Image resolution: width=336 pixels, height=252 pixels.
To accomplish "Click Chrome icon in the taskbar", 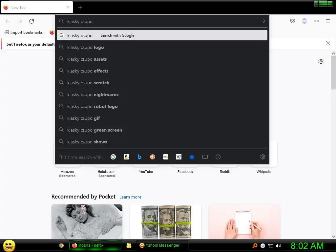I will tap(61, 245).
